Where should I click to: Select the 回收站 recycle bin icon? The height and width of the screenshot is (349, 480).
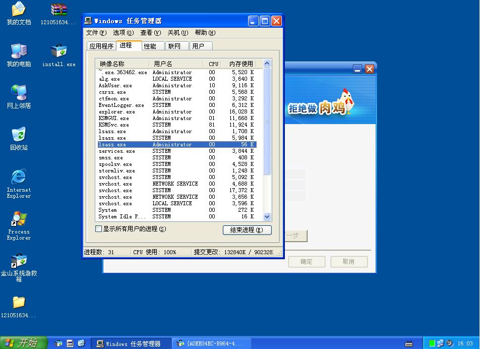[19, 139]
